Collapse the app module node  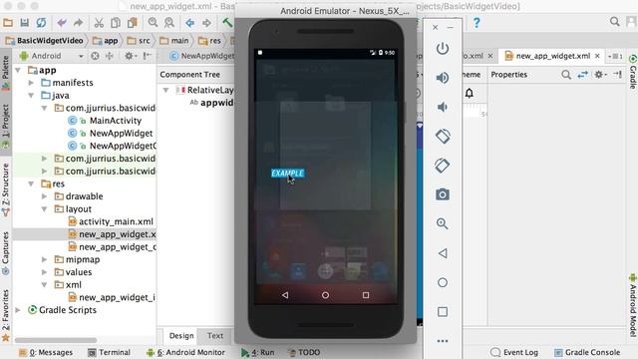click(x=18, y=71)
